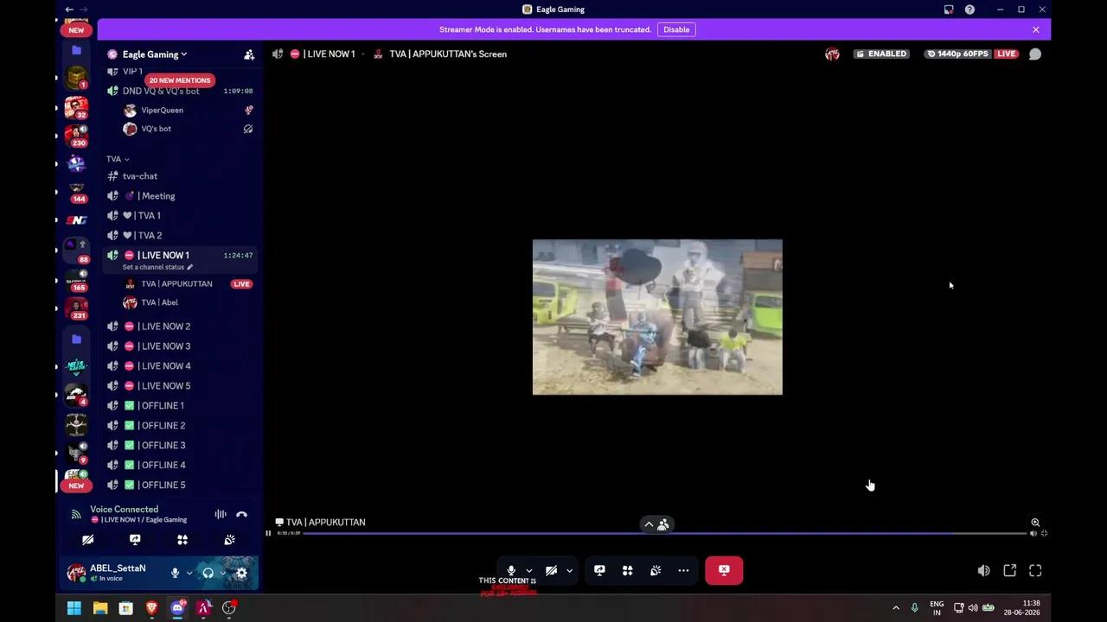This screenshot has height=622, width=1107.
Task: Open the server with 230 badge
Action: [76, 136]
